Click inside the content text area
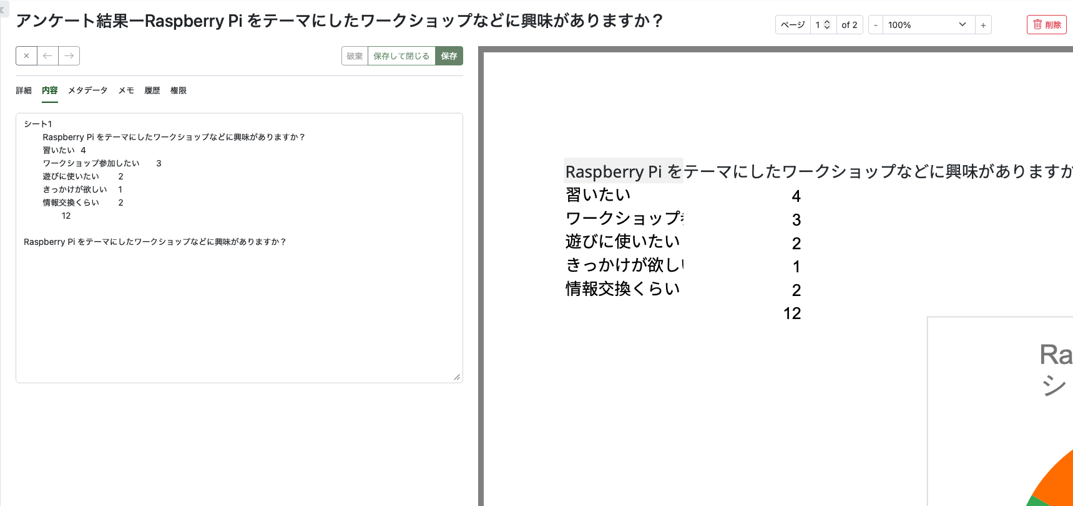The height and width of the screenshot is (506, 1073). (x=239, y=248)
